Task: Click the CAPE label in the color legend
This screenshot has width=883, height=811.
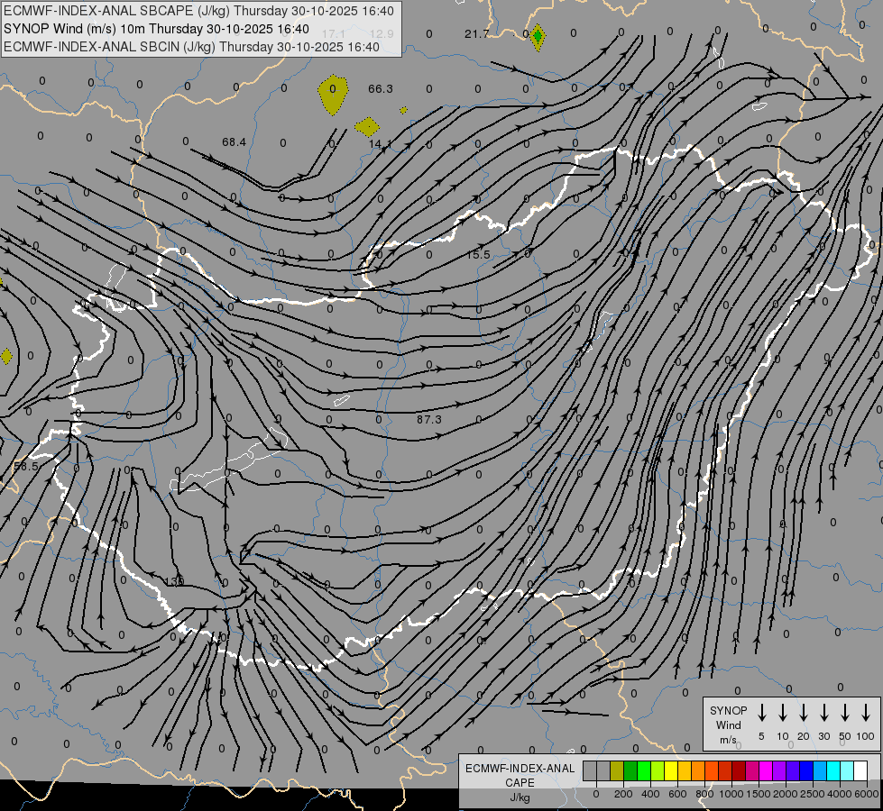Action: (520, 783)
